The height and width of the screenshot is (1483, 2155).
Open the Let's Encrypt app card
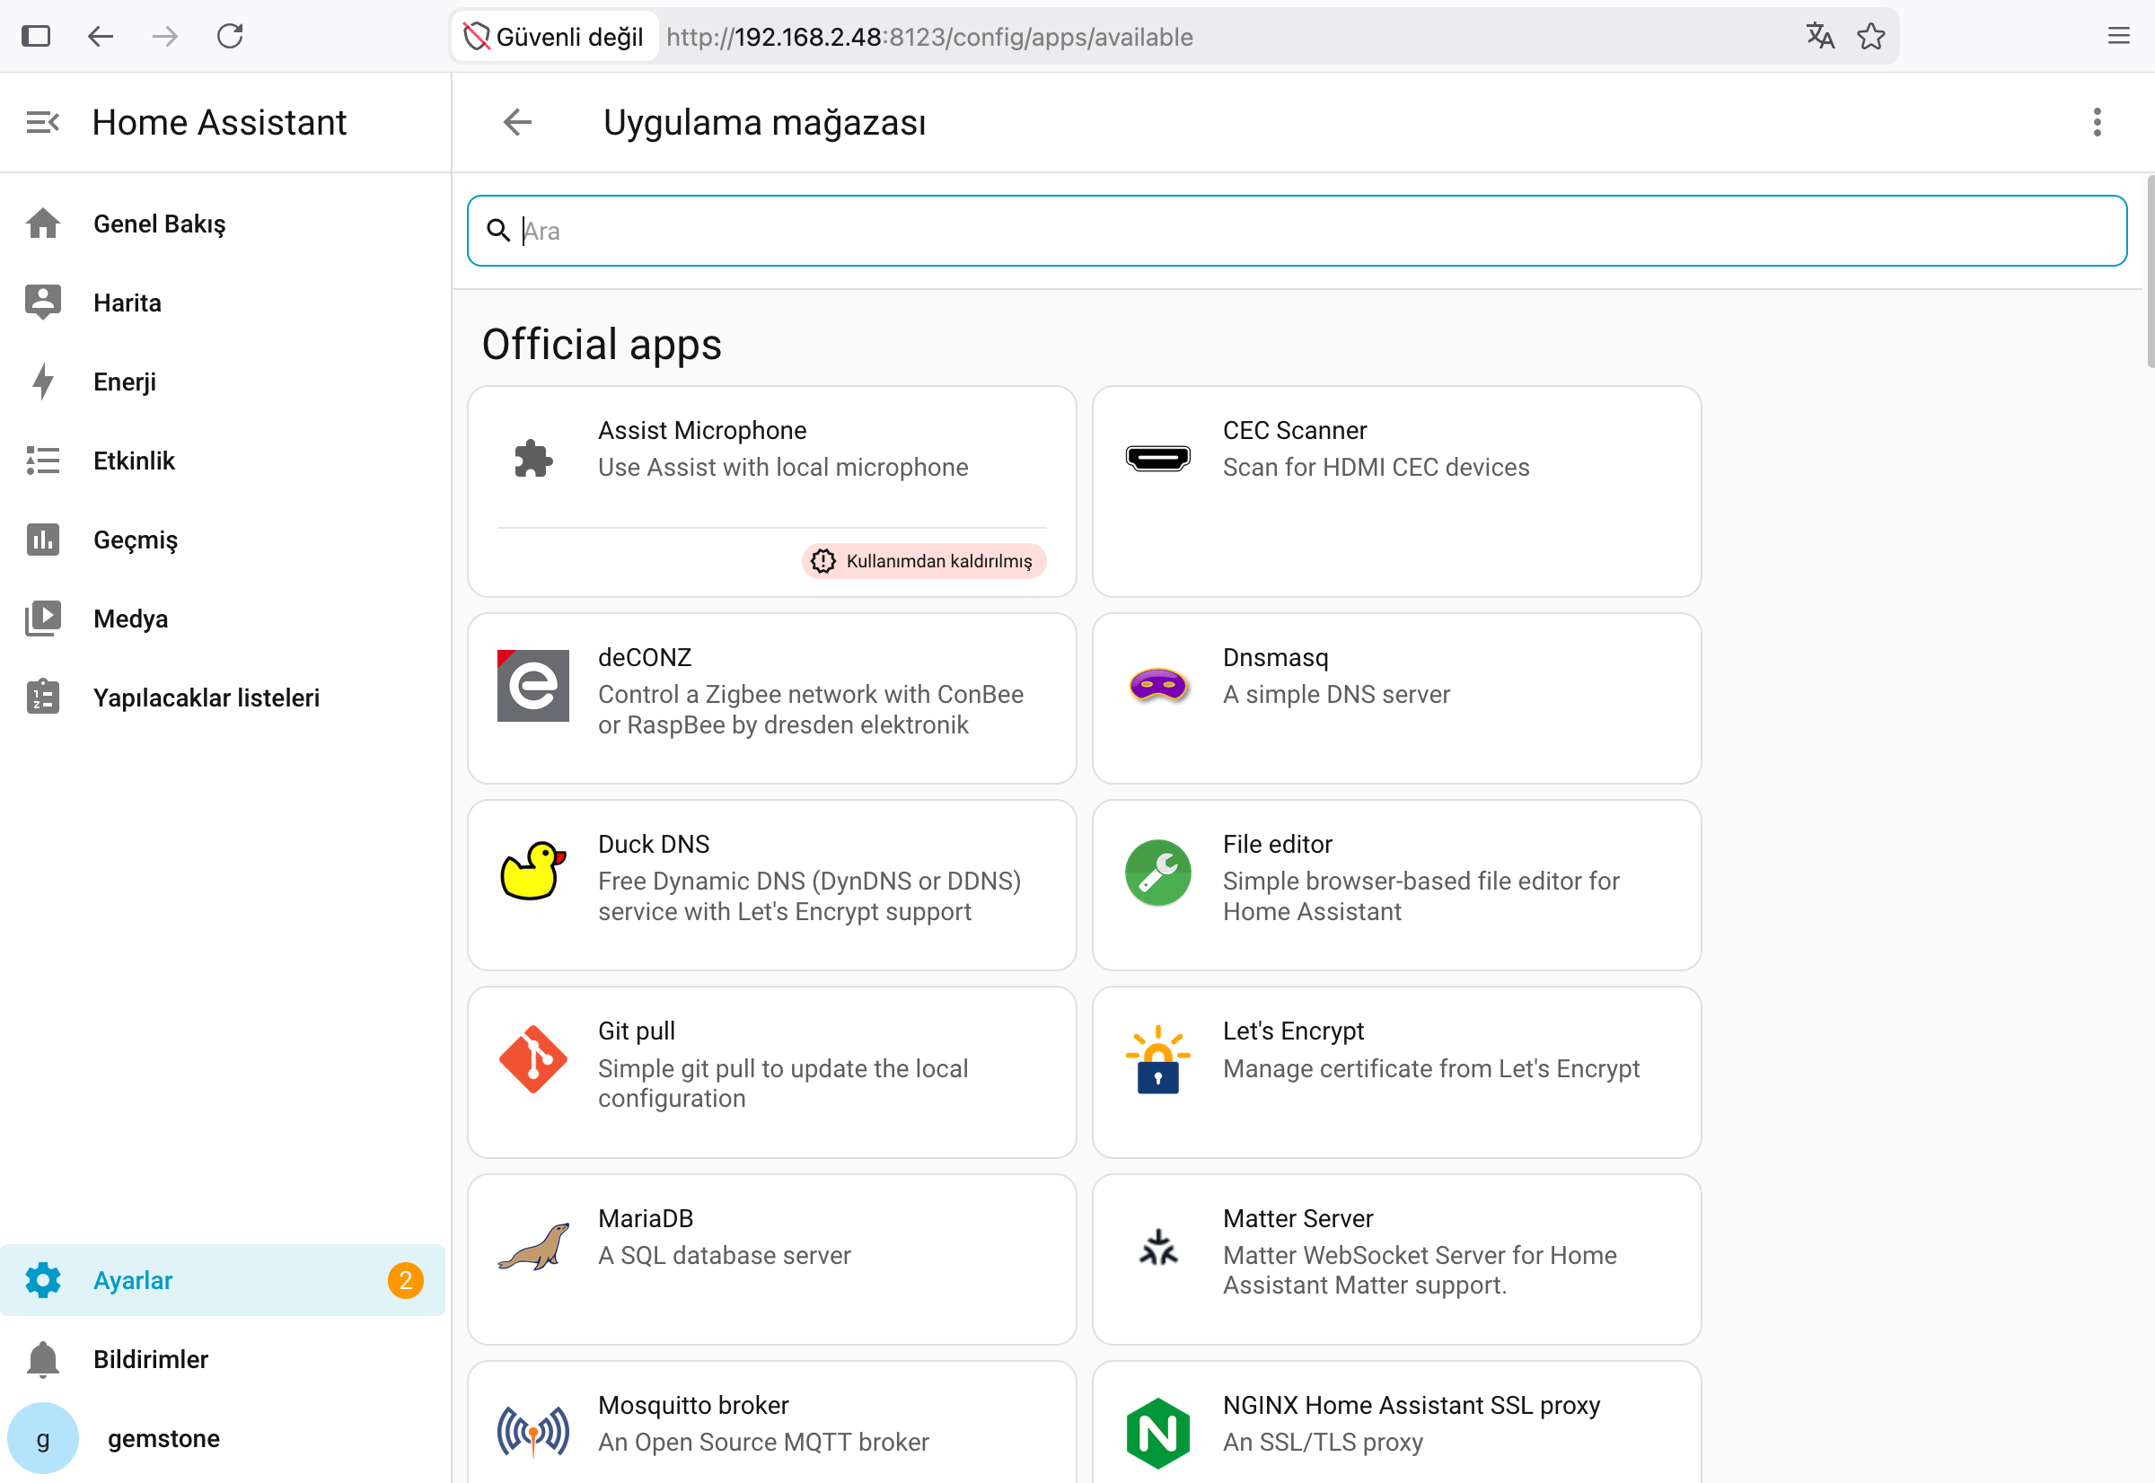pos(1396,1072)
